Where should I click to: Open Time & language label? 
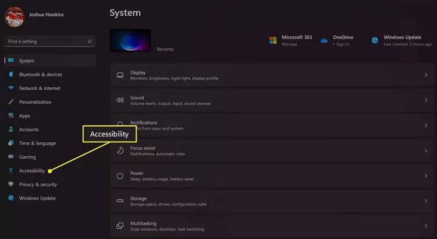[x=37, y=143]
